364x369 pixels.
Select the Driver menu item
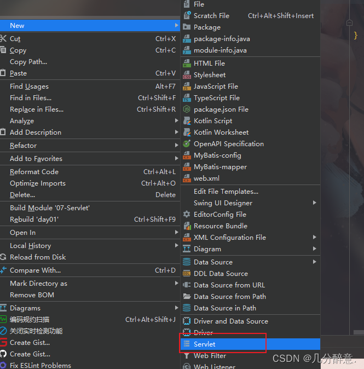pyautogui.click(x=250, y=332)
